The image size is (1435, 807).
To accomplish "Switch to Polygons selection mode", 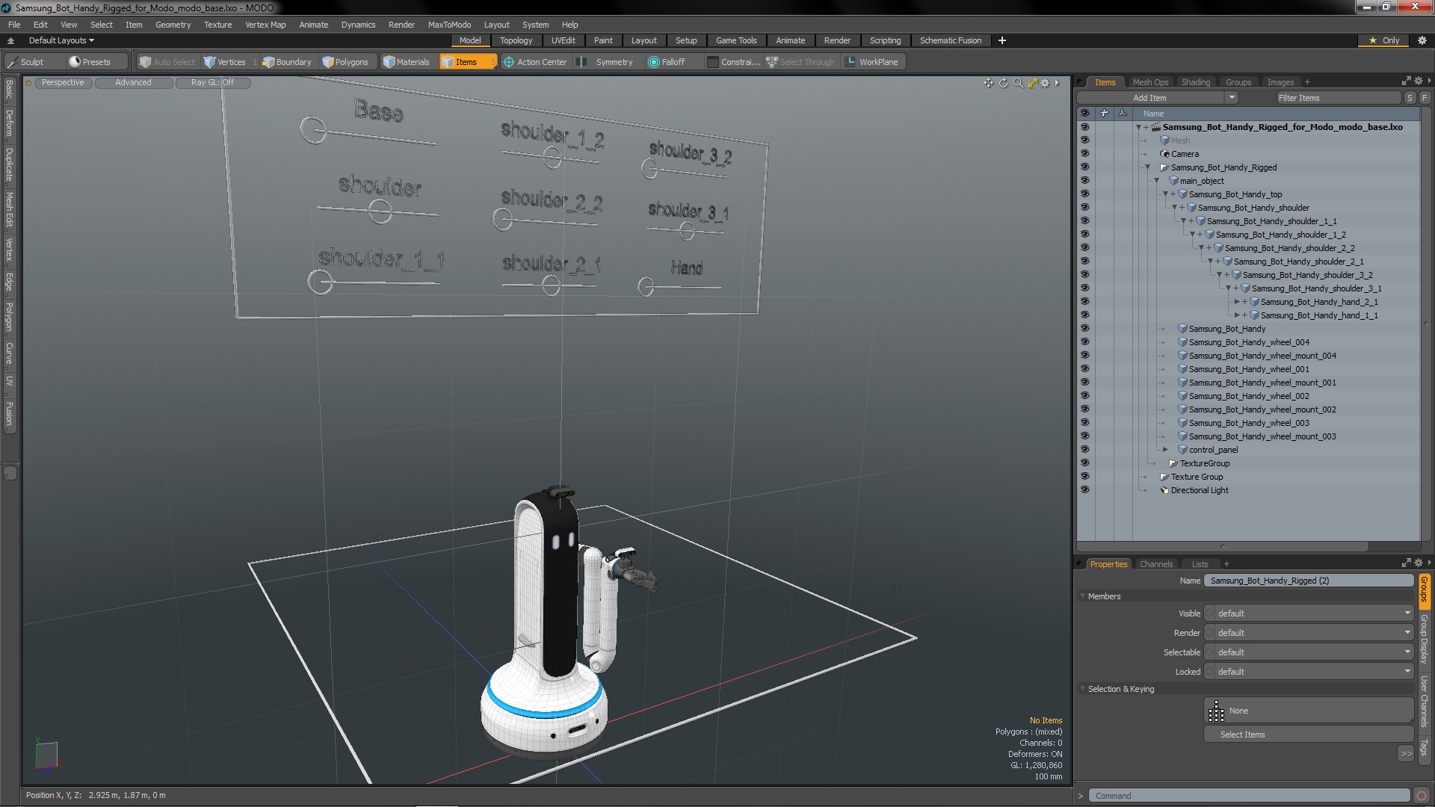I will pyautogui.click(x=345, y=62).
